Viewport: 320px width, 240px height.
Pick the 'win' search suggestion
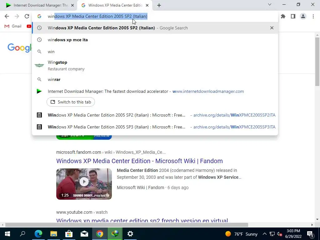[x=155, y=52]
